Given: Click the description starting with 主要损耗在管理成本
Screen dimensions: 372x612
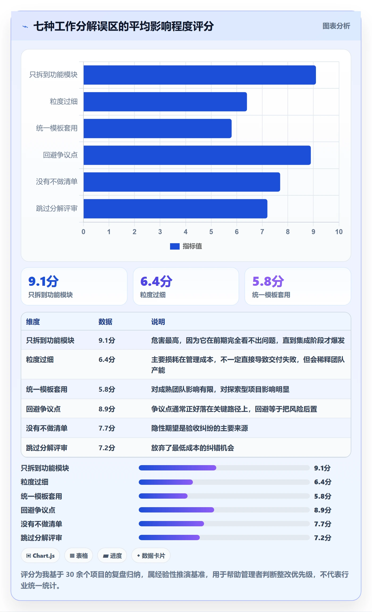Looking at the screenshot, I should click(248, 365).
